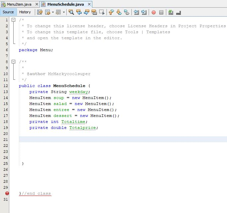This screenshot has width=227, height=213.
Task: Close the MenuSchedule.java tab
Action: (x=89, y=4)
